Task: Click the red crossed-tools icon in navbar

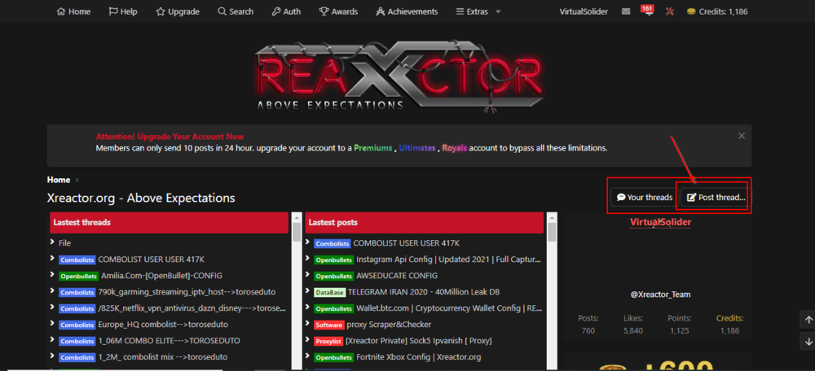Action: [x=669, y=11]
